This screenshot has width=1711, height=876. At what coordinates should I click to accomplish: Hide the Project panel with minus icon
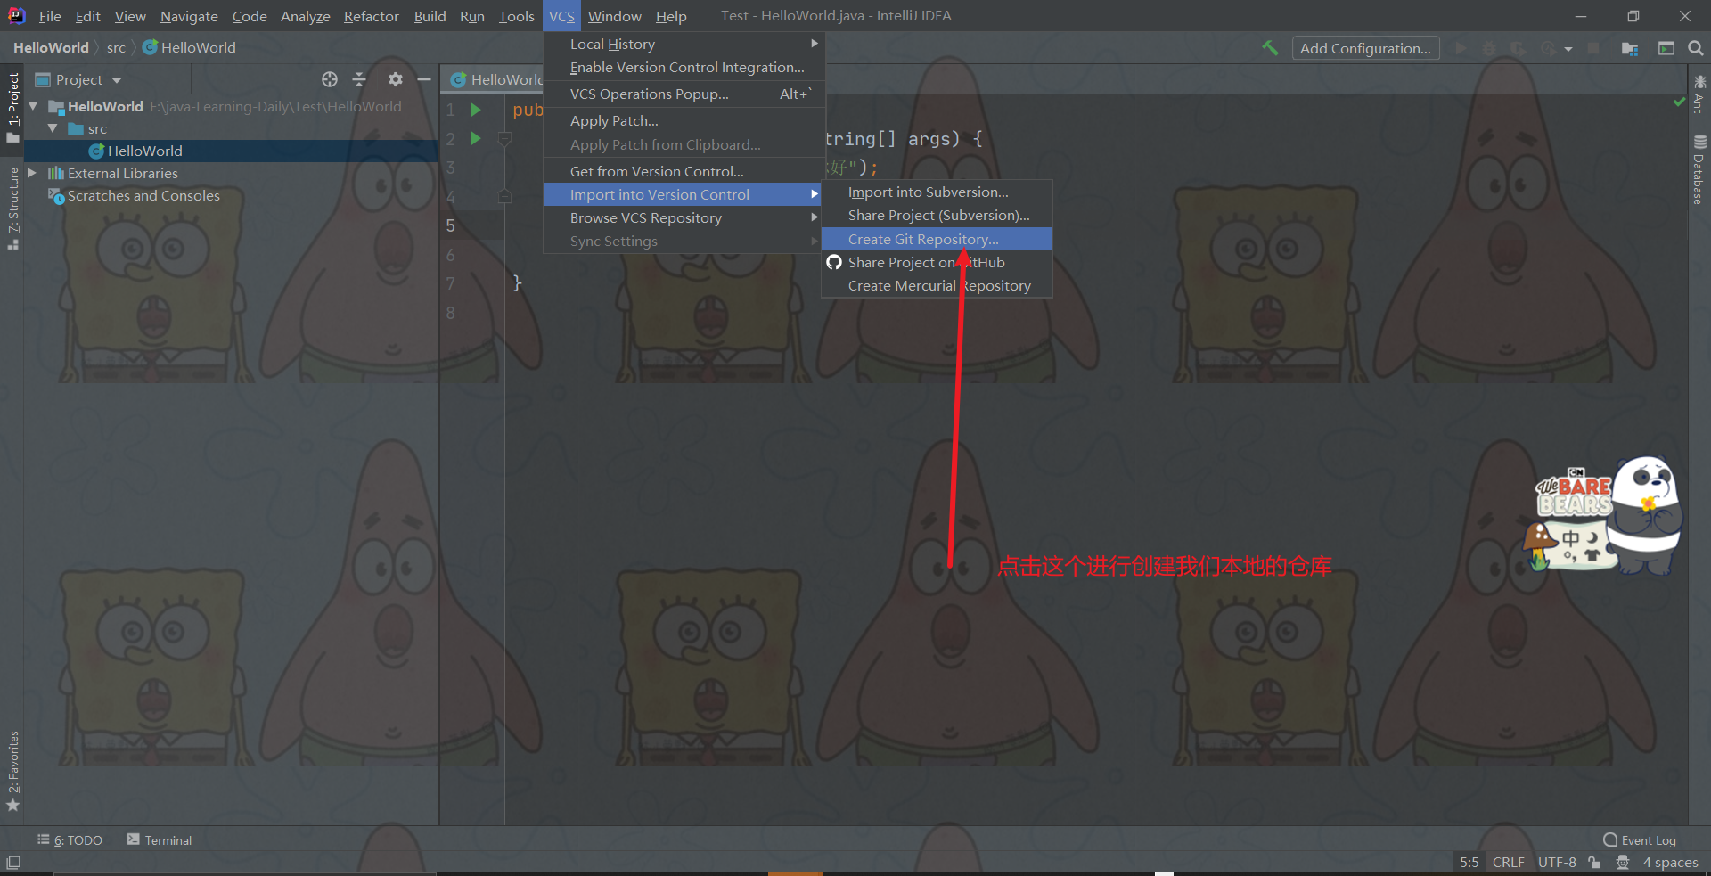424,79
